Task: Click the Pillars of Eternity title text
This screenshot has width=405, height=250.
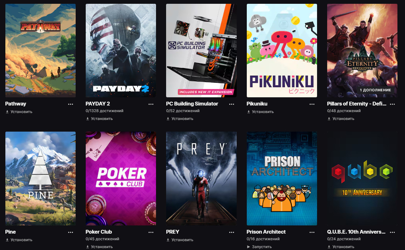Action: (x=357, y=104)
